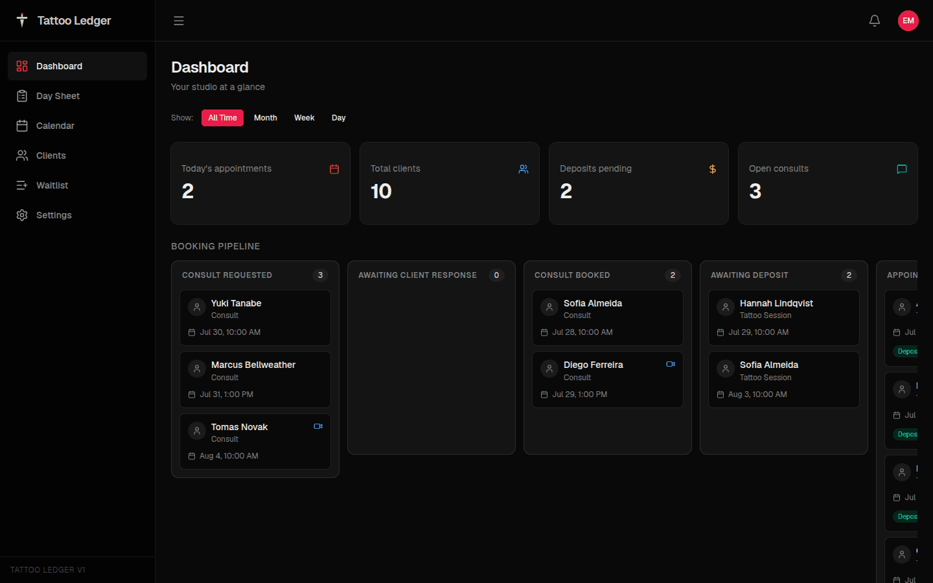Click the Booking Pipeline heading
Image resolution: width=933 pixels, height=583 pixels.
pos(215,246)
